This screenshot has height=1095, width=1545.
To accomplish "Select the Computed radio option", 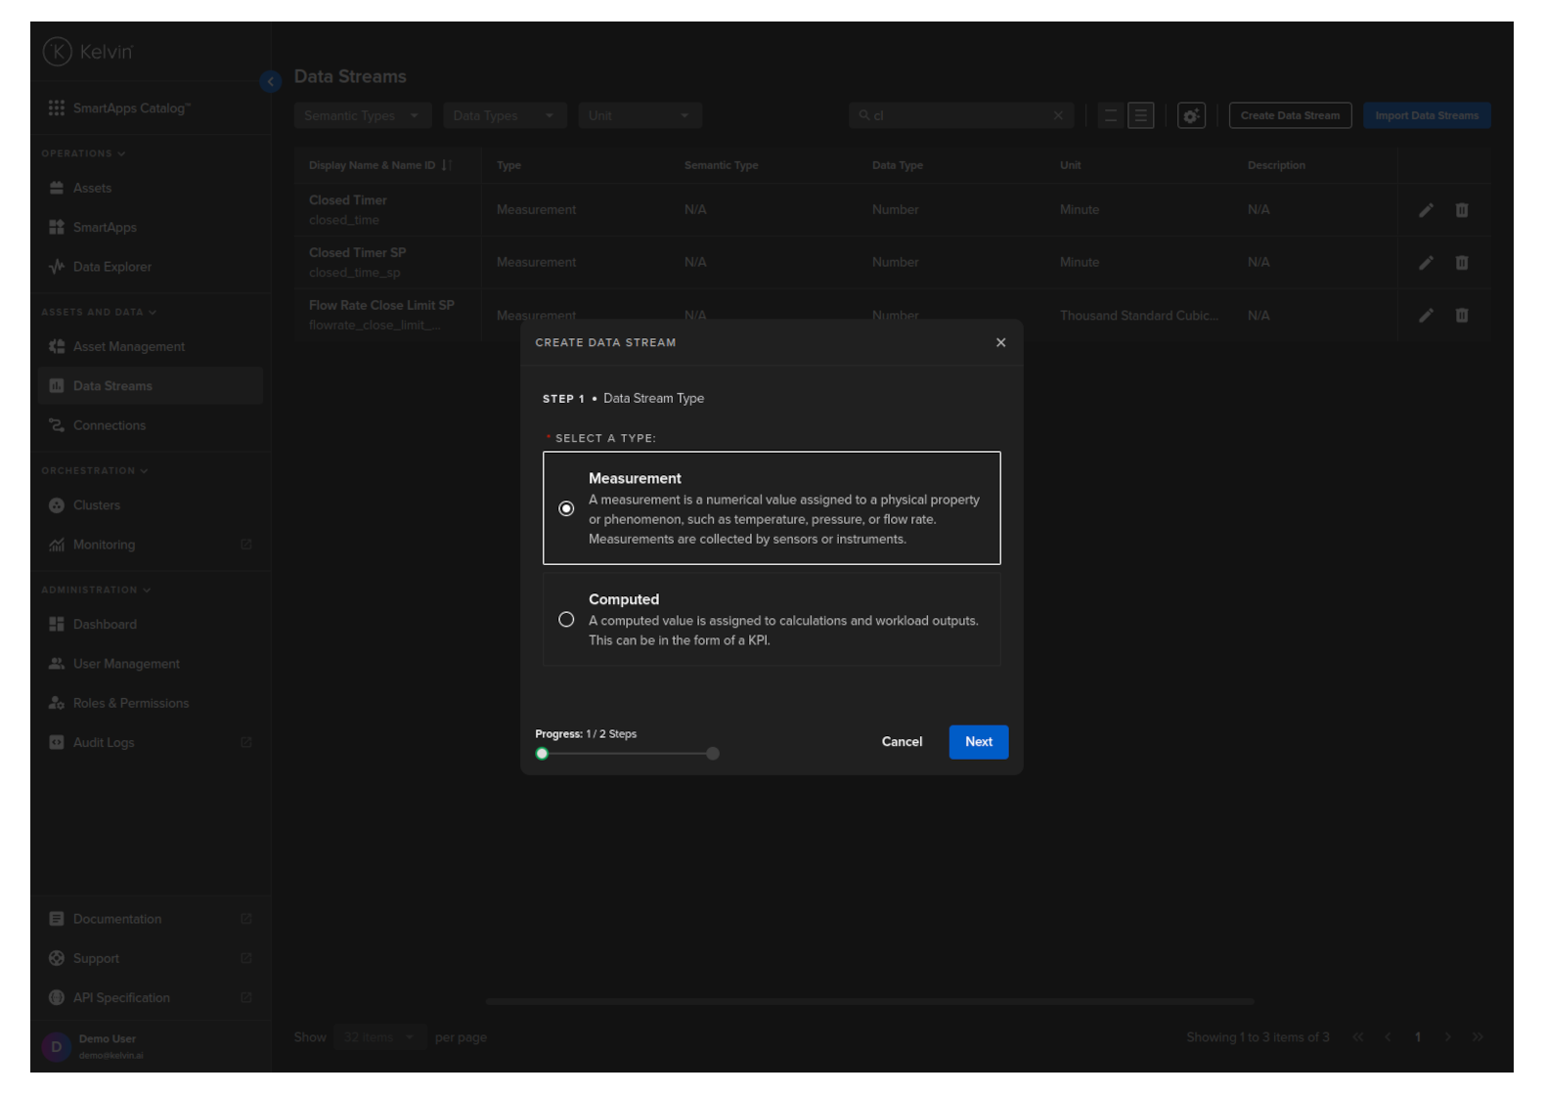I will tap(566, 620).
